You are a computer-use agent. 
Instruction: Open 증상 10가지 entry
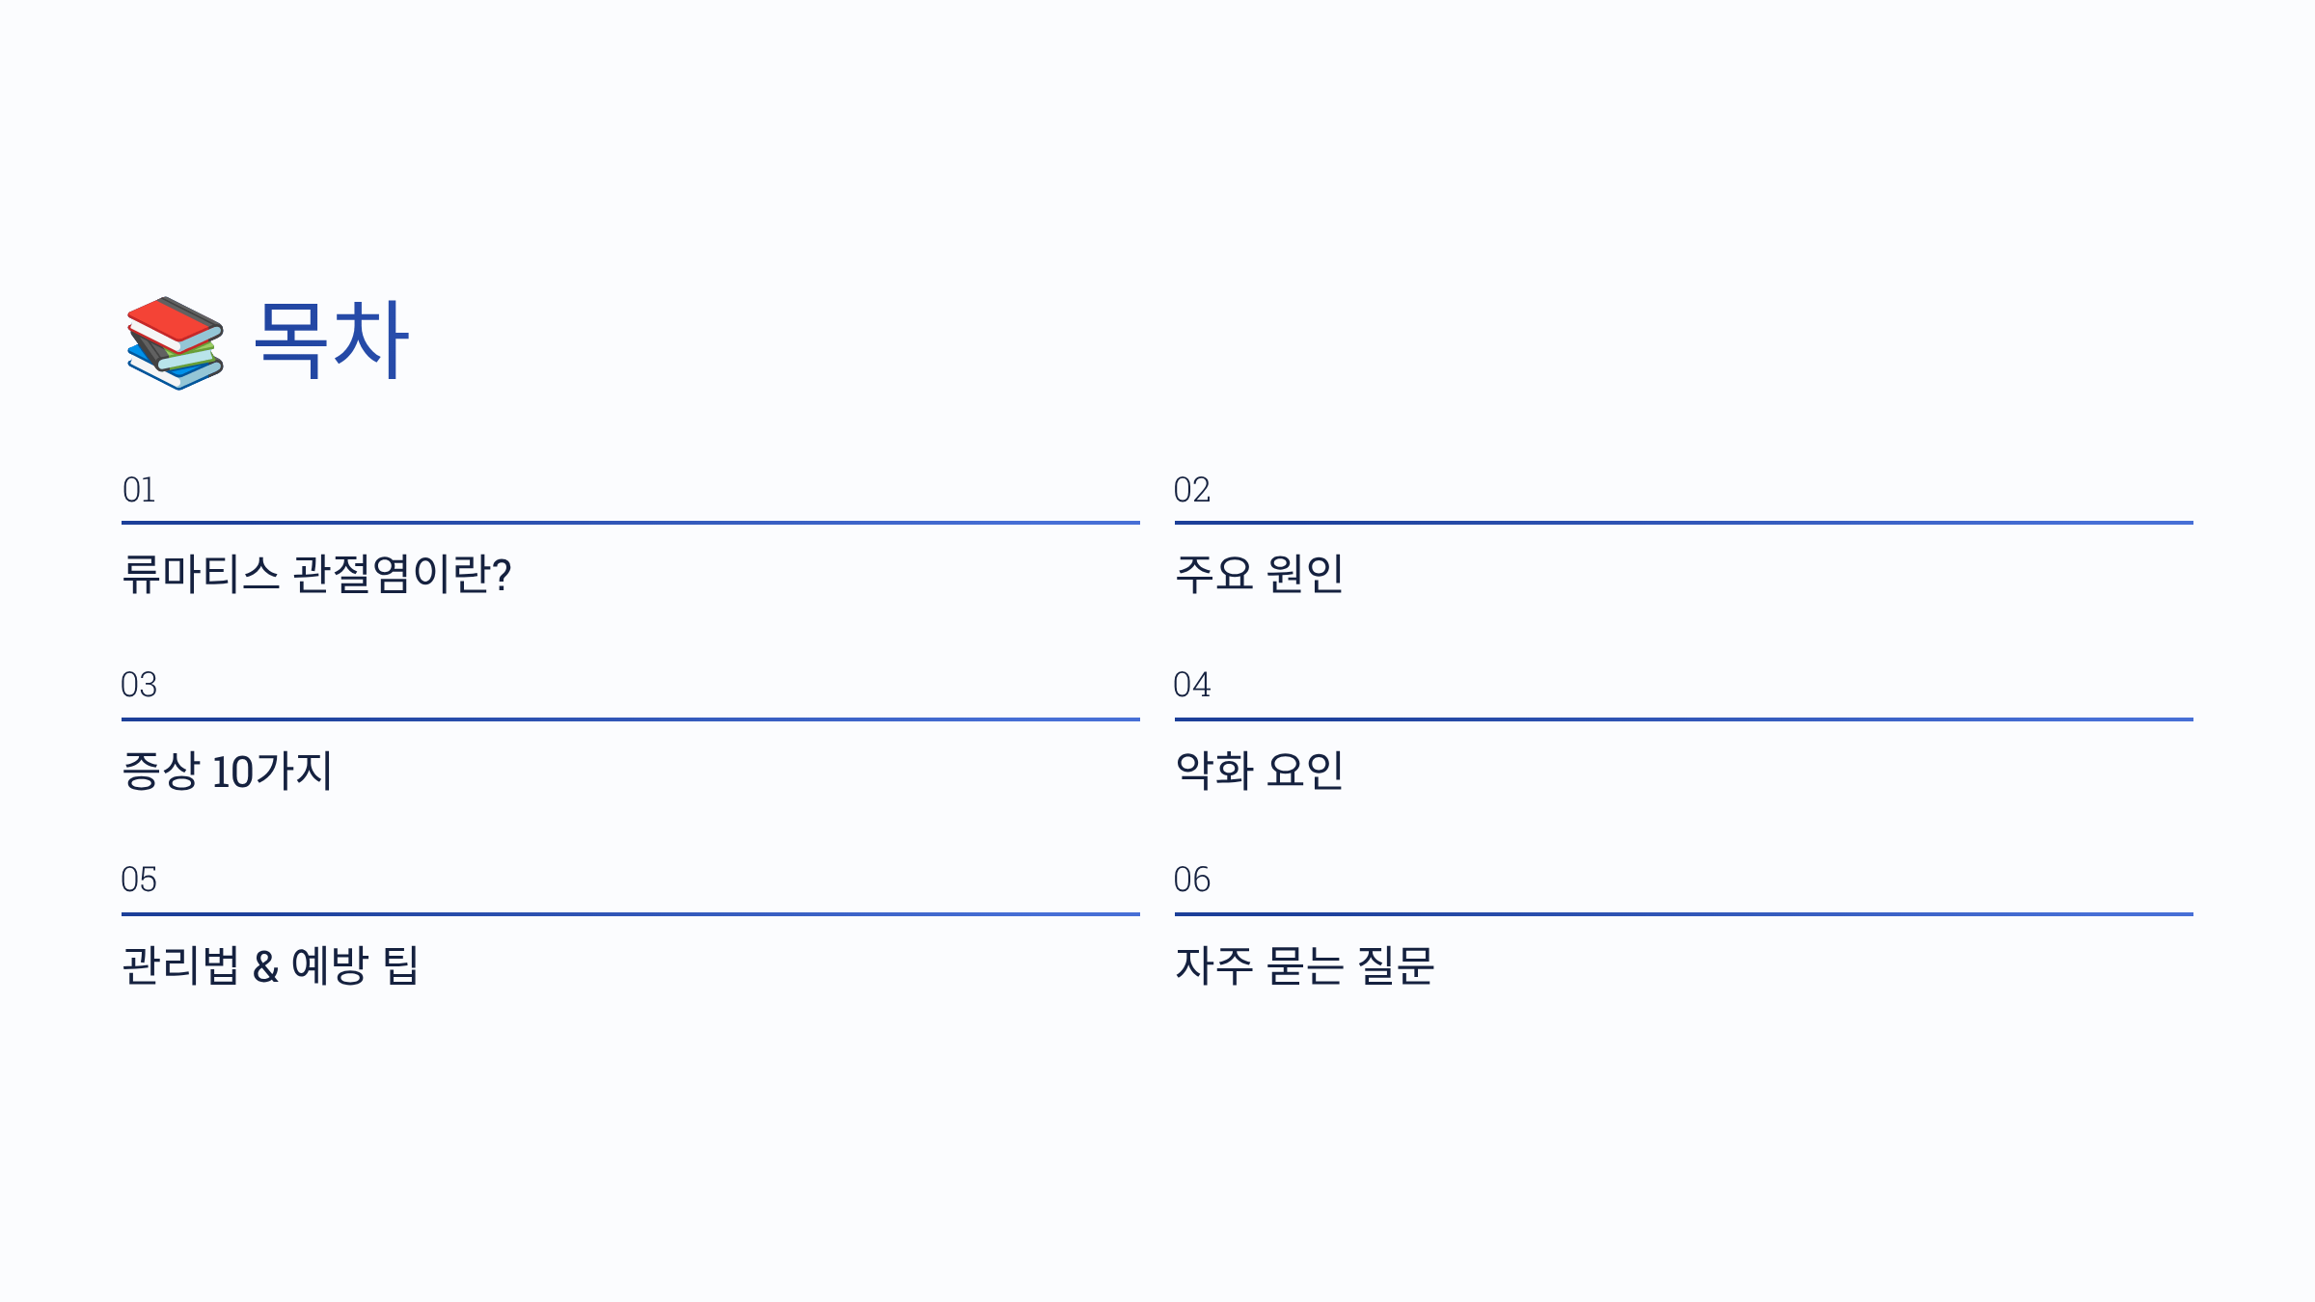(228, 771)
